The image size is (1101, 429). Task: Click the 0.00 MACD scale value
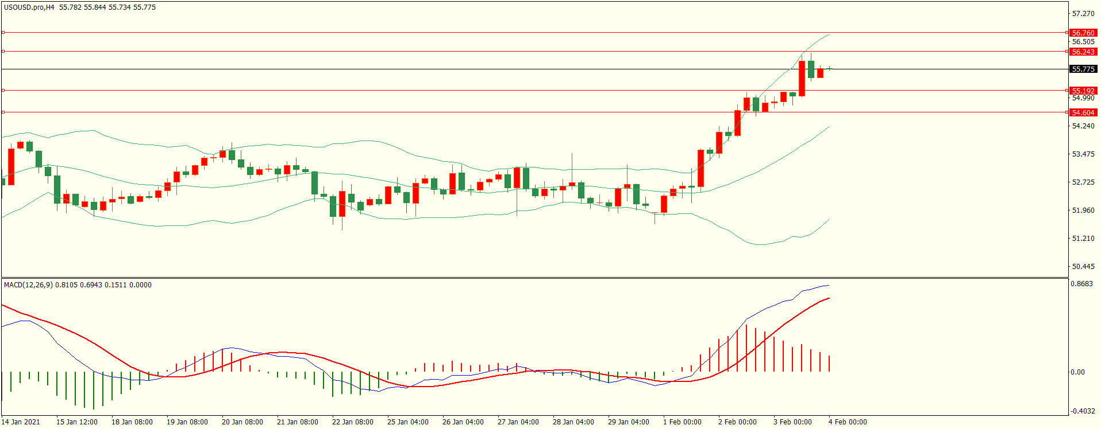[x=1078, y=372]
